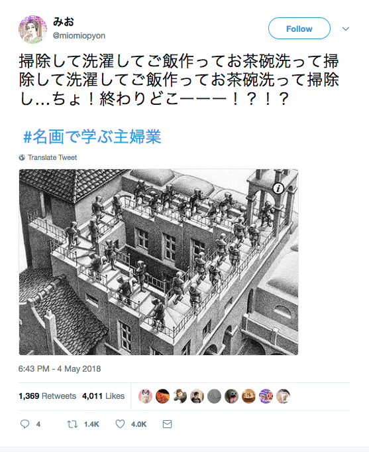View the 1,369 Retweets list

(x=48, y=396)
